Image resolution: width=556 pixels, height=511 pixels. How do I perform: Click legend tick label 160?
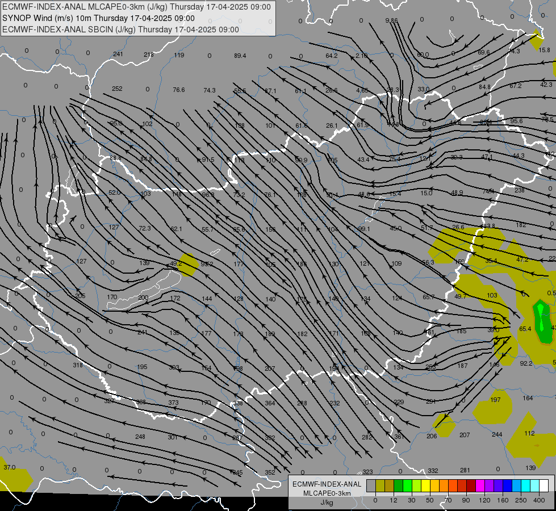[x=503, y=500]
